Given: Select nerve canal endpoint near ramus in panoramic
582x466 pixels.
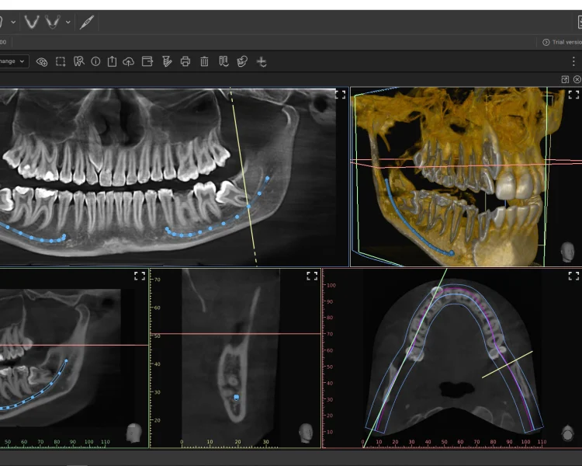Looking at the screenshot, I should point(267,179).
